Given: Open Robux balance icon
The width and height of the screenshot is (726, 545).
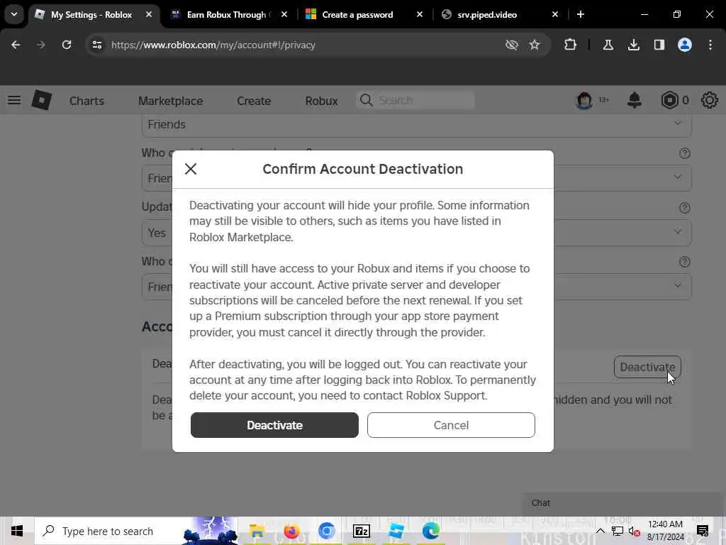Looking at the screenshot, I should coord(669,100).
